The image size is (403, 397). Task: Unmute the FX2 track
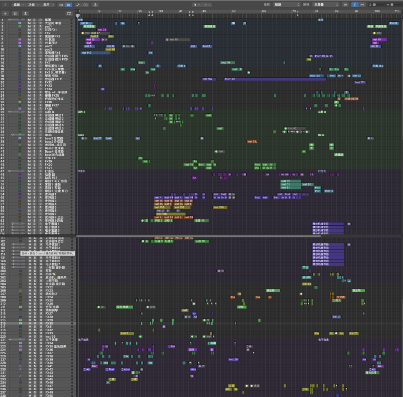(x=29, y=33)
